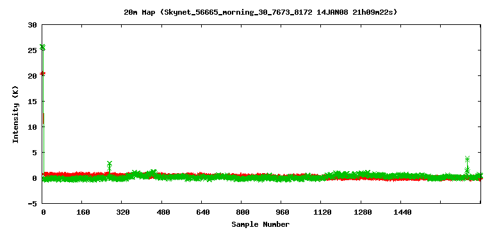Click the "Intensity (K)" axis label
The image size is (492, 230).
point(15,114)
